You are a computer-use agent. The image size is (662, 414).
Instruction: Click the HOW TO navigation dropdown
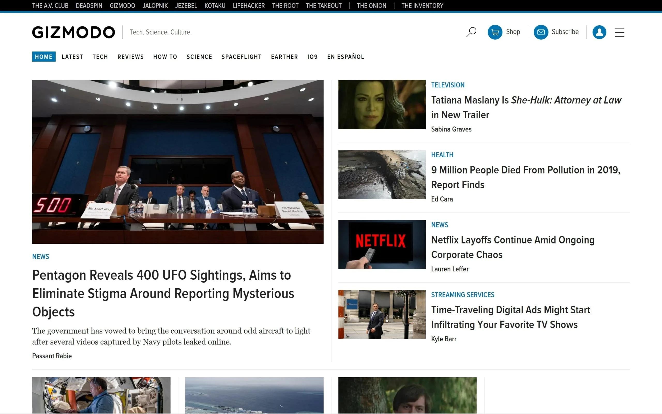165,57
